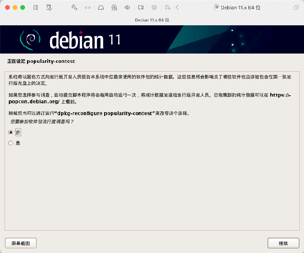
Task: Click the camera device icon
Action: pos(141,8)
